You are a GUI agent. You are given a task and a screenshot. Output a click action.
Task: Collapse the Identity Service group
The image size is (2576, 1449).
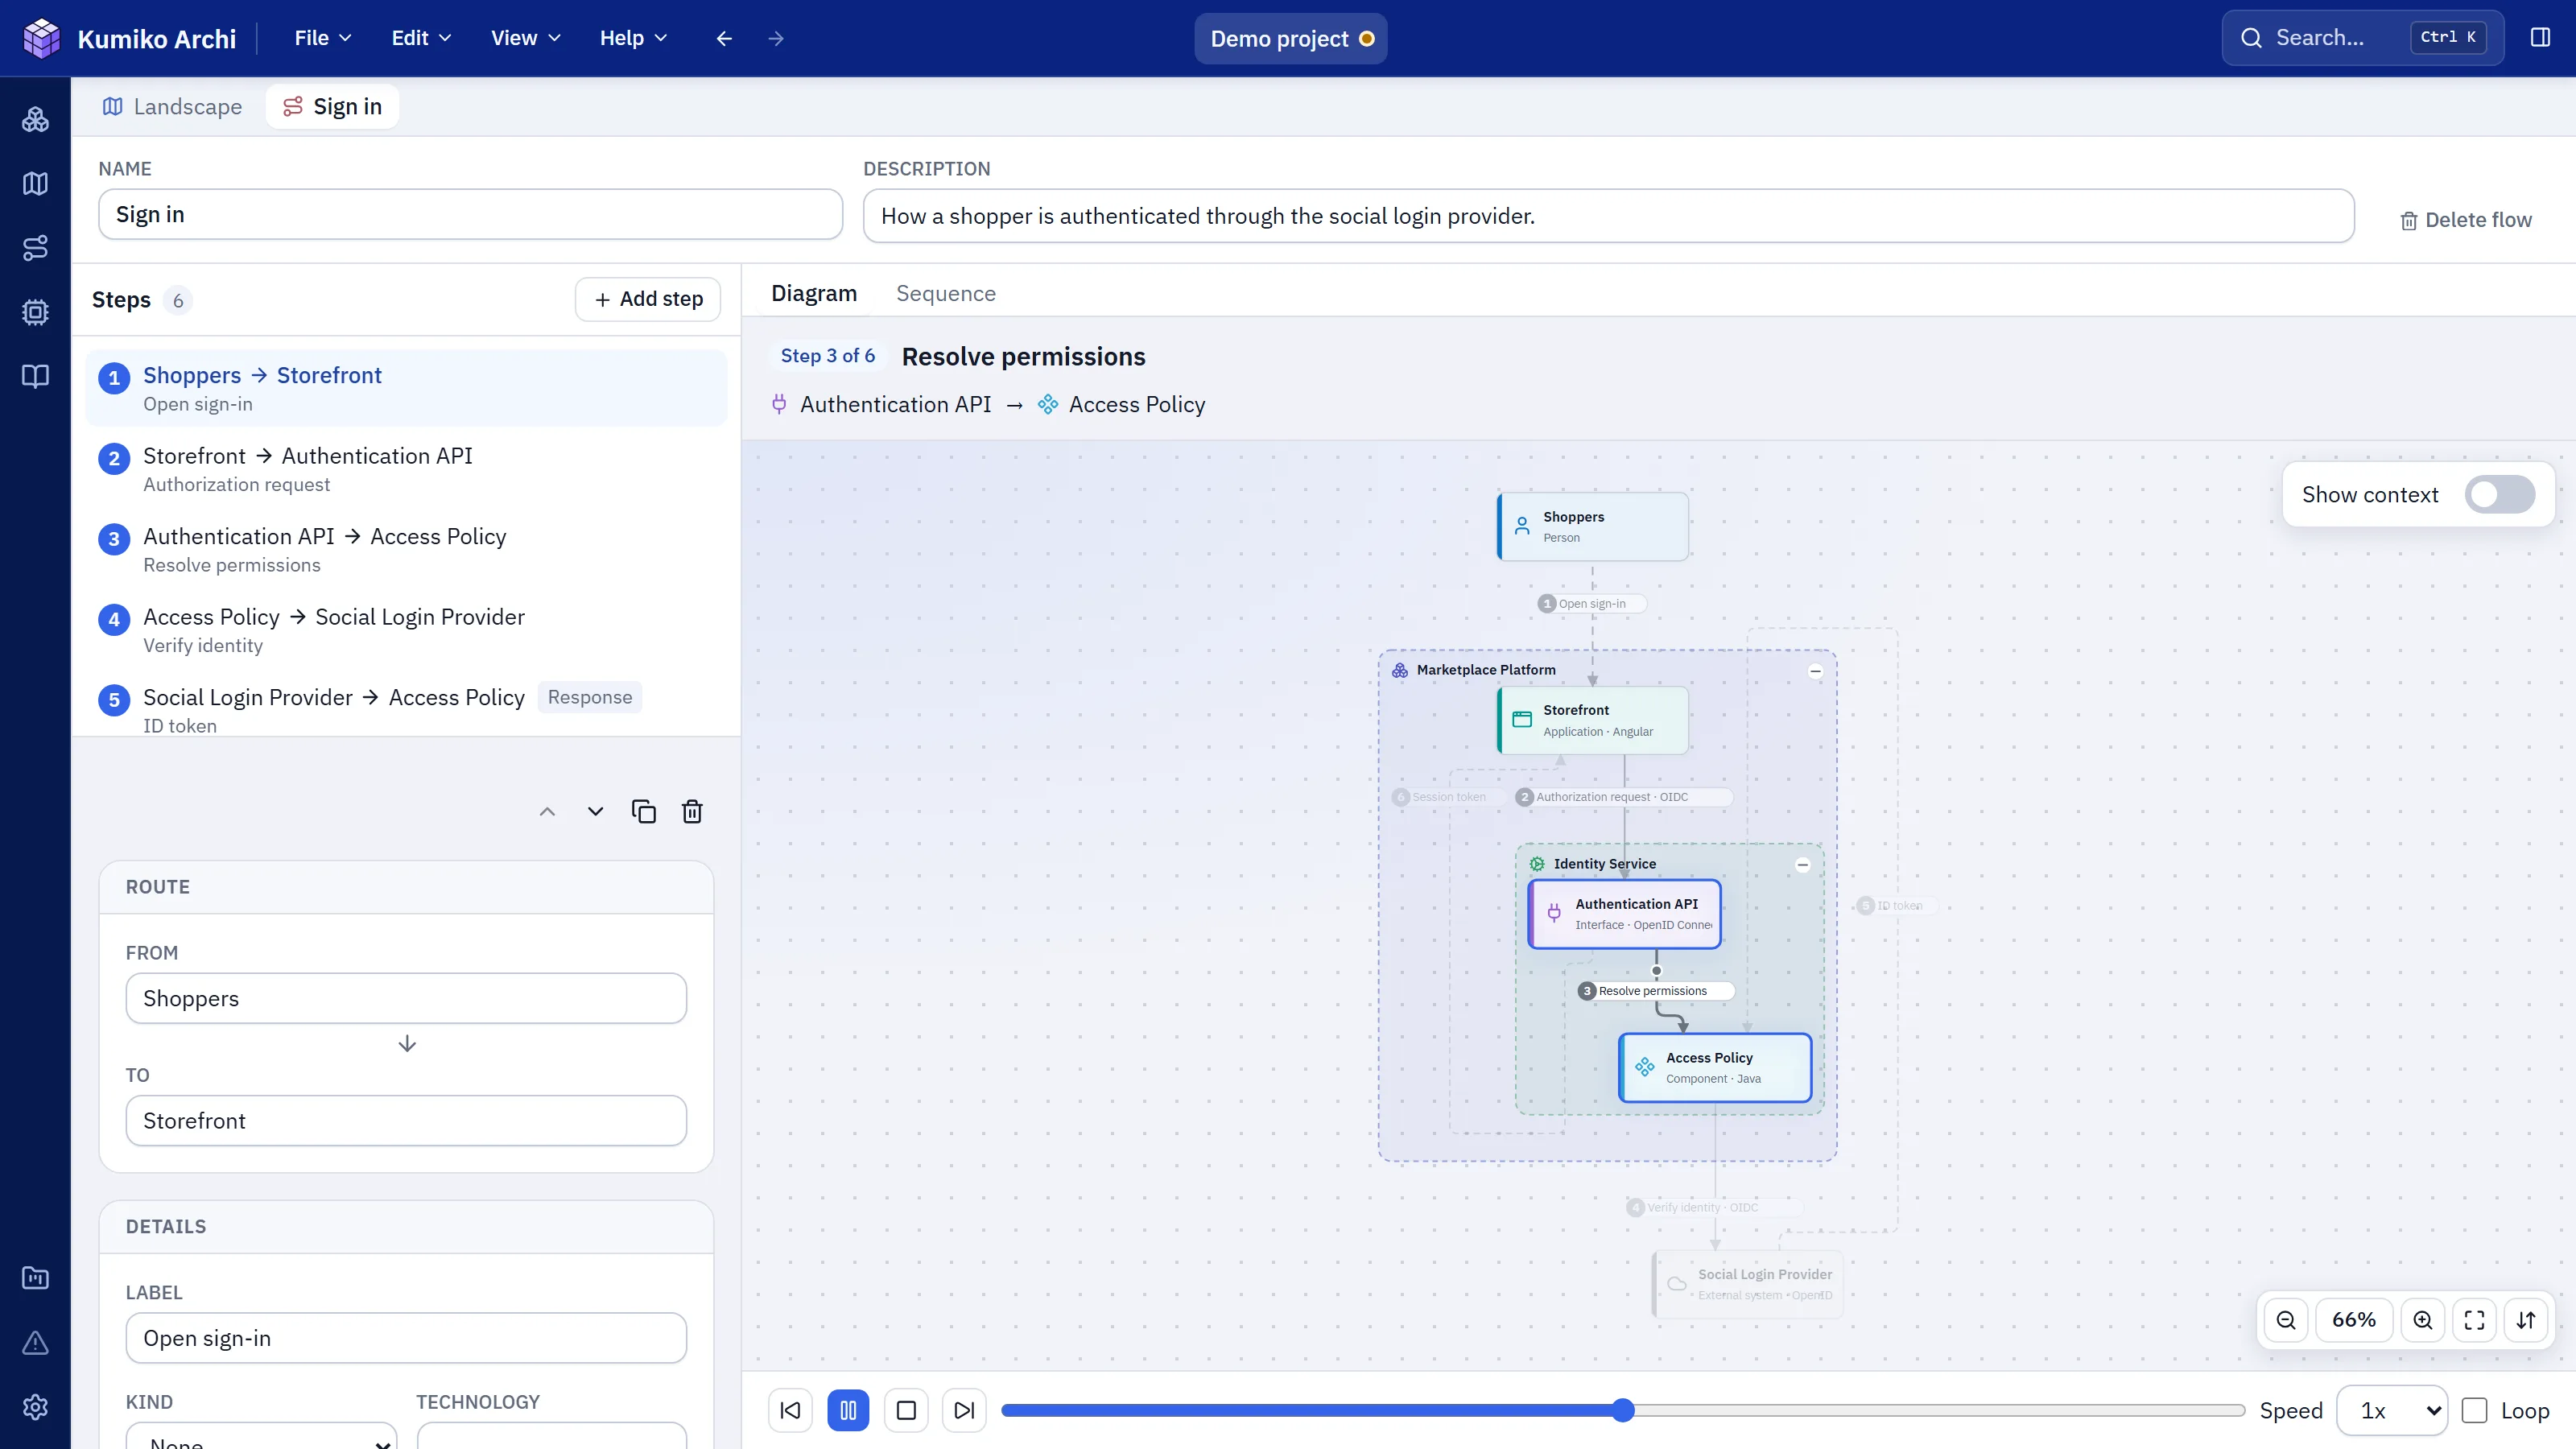click(x=1802, y=865)
